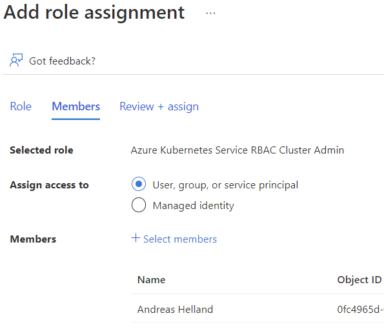This screenshot has height=329, width=384.
Task: Click the Azure Kubernetes Service RBAC Cluster Admin text
Action: [x=237, y=150]
